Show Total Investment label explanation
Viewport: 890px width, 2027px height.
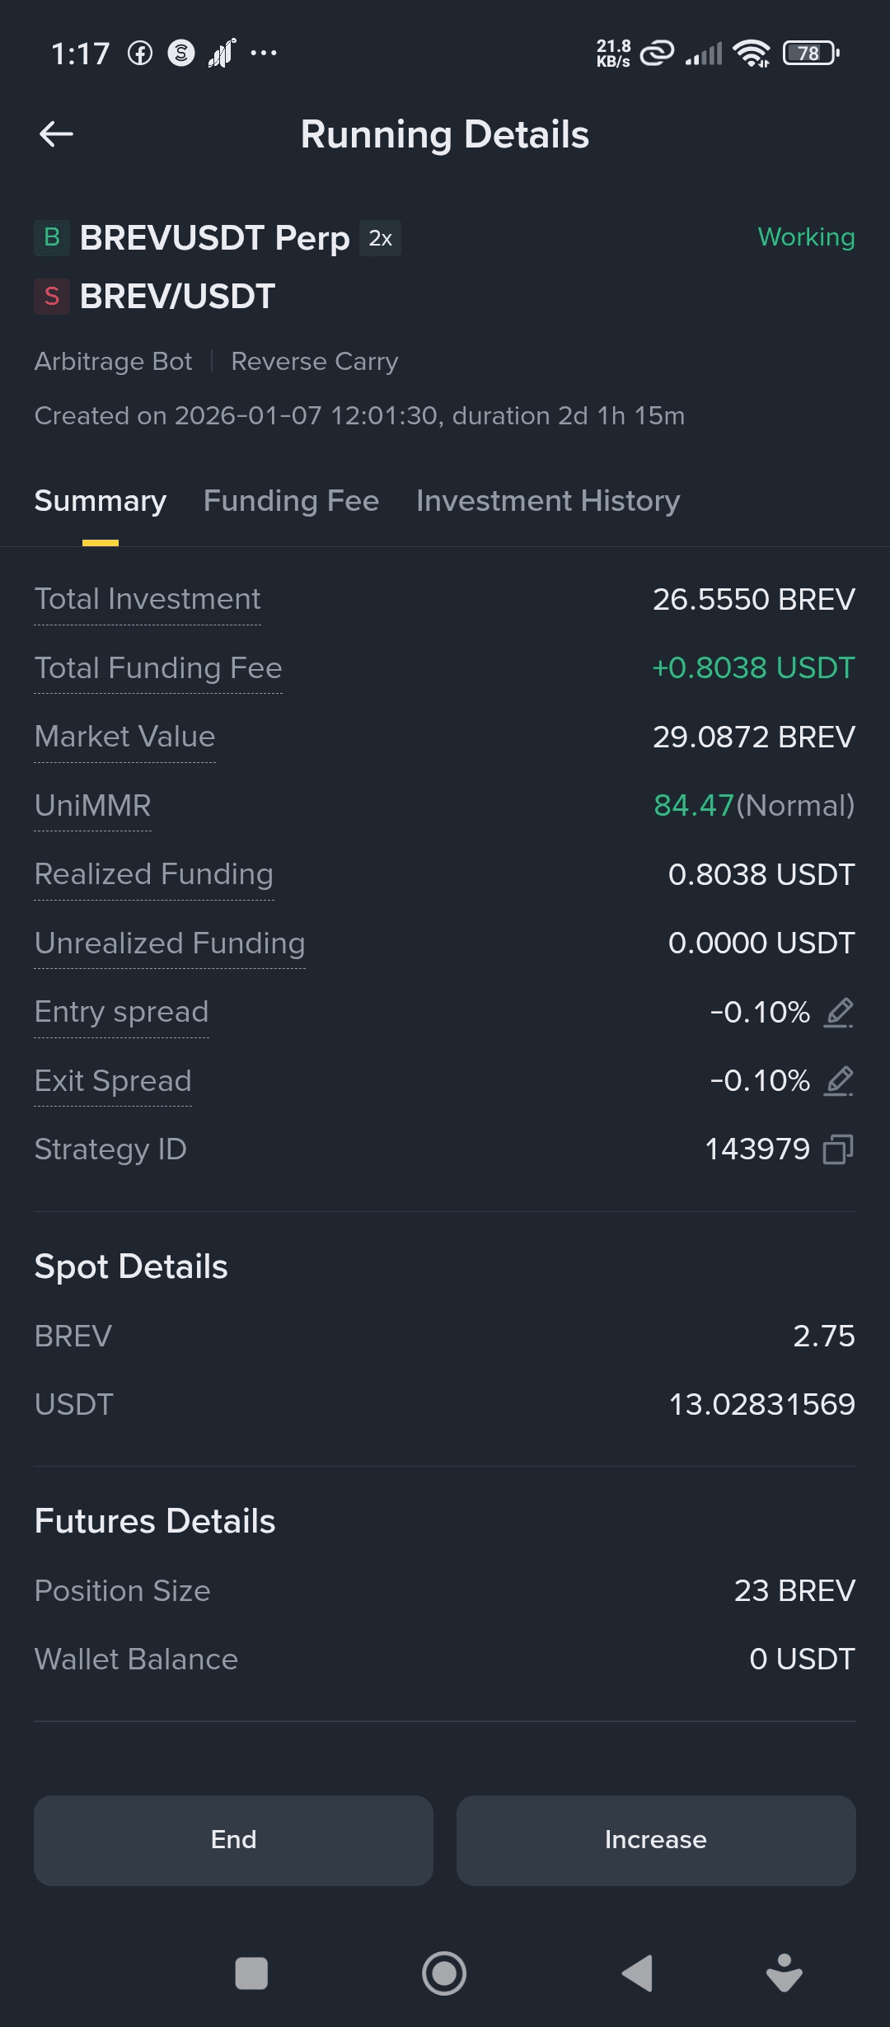point(148,599)
